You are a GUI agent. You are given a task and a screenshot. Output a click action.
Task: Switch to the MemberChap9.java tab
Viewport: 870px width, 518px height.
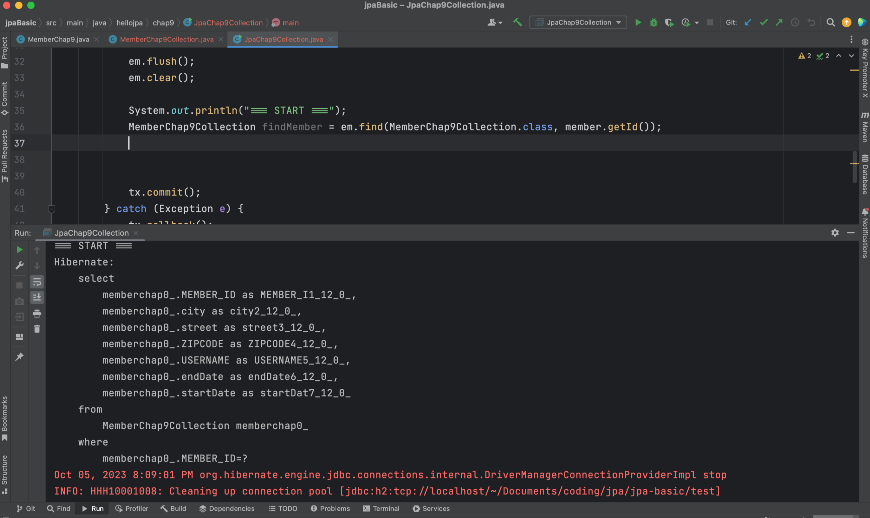58,40
